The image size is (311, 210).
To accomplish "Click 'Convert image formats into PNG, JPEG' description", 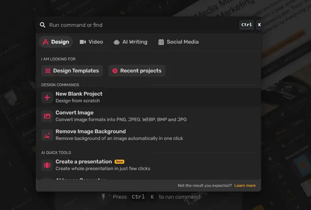I will pyautogui.click(x=121, y=119).
